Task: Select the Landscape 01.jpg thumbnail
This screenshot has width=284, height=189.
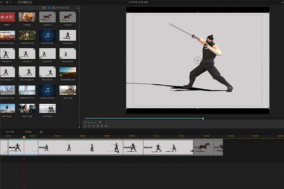Action: coord(7,35)
